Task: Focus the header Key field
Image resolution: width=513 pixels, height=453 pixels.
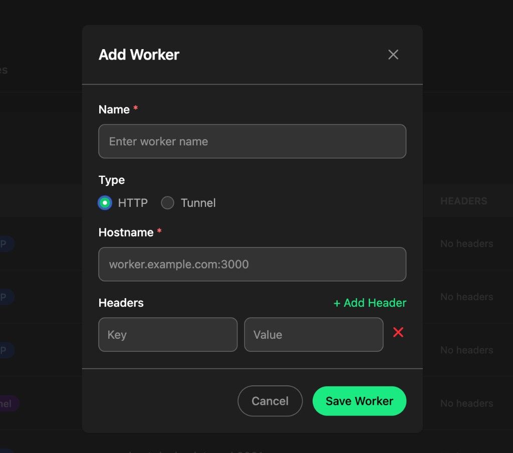Action: click(168, 335)
